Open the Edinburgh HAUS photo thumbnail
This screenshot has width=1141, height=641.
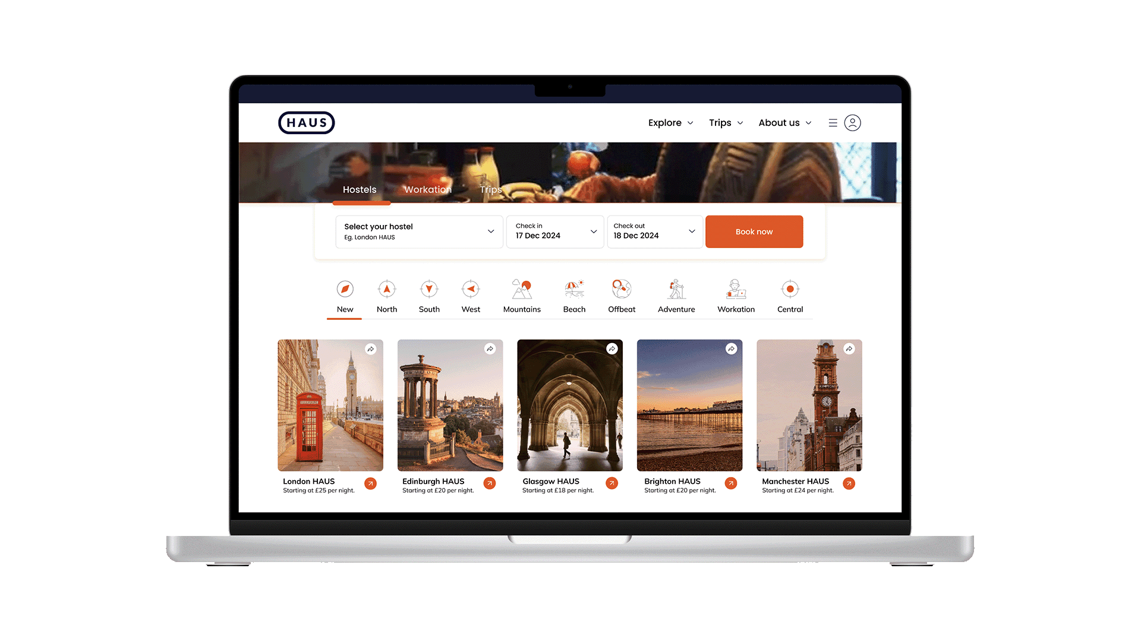point(450,405)
